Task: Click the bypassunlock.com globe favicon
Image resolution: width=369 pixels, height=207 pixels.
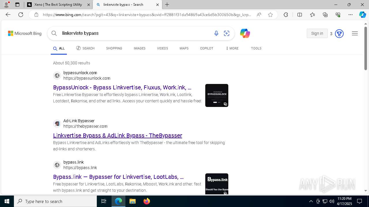Action: pyautogui.click(x=57, y=76)
